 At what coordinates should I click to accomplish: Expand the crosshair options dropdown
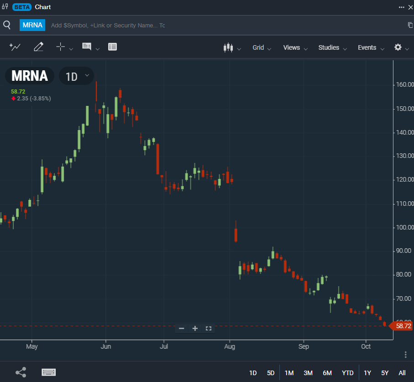tap(71, 49)
